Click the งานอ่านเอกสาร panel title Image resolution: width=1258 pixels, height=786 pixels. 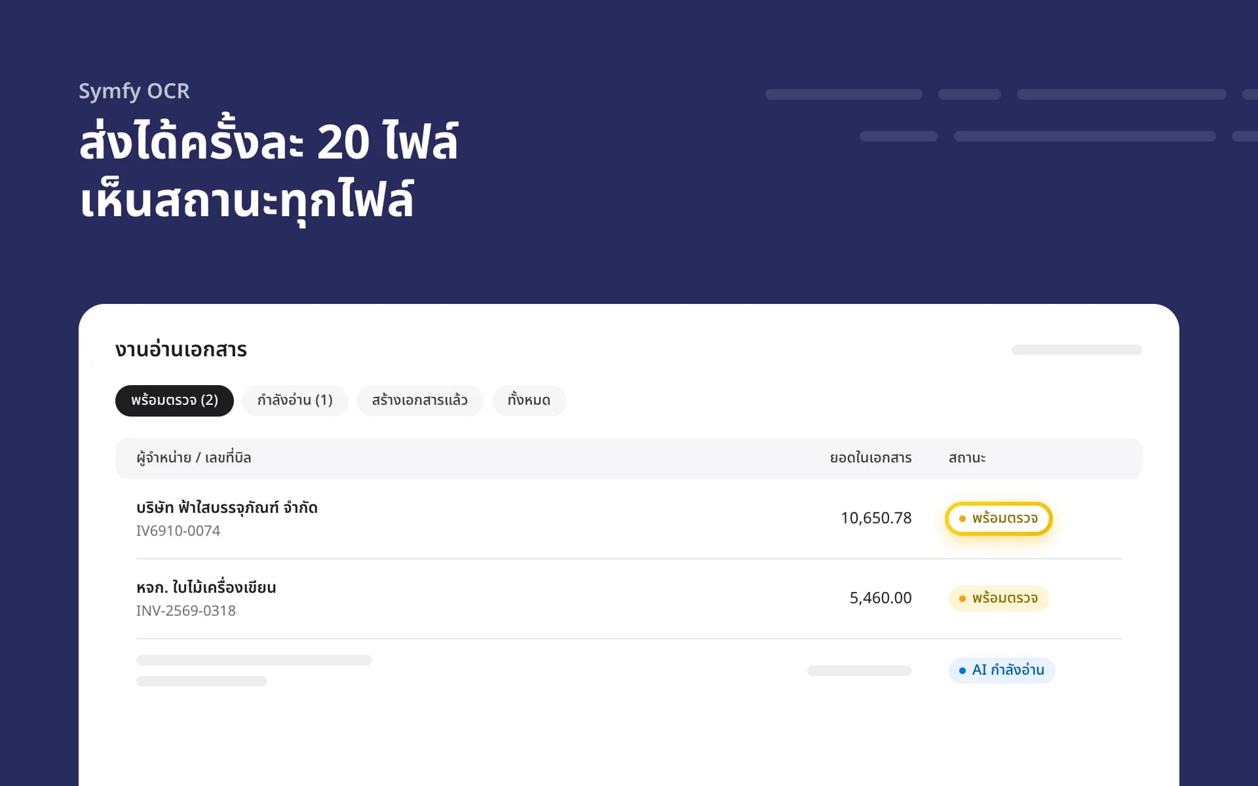(x=181, y=350)
